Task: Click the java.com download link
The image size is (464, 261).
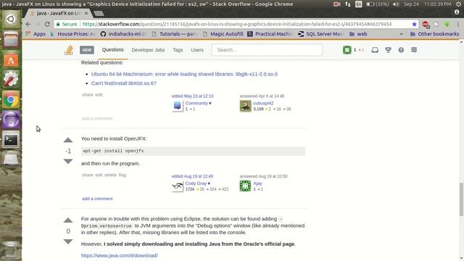Action: click(x=119, y=255)
